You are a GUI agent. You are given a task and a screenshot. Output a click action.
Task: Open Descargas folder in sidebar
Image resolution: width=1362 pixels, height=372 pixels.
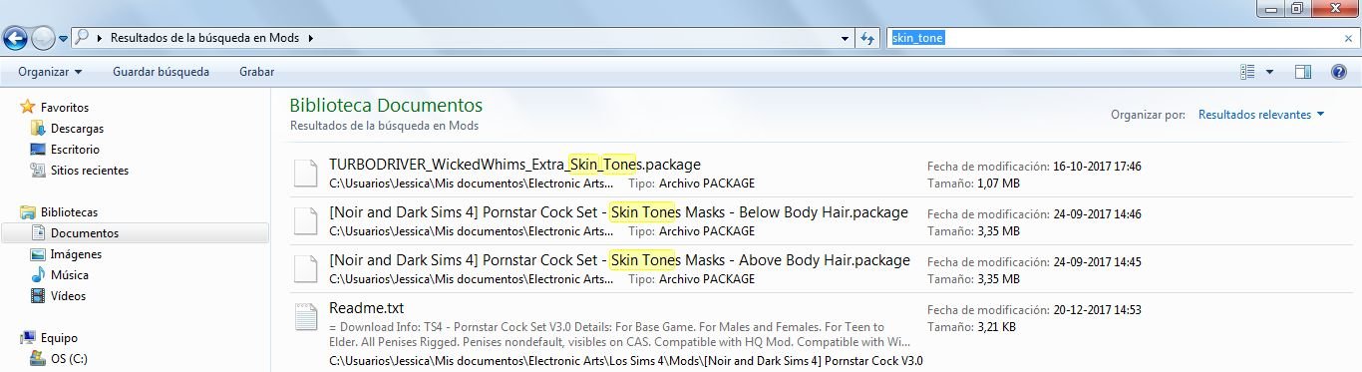77,128
